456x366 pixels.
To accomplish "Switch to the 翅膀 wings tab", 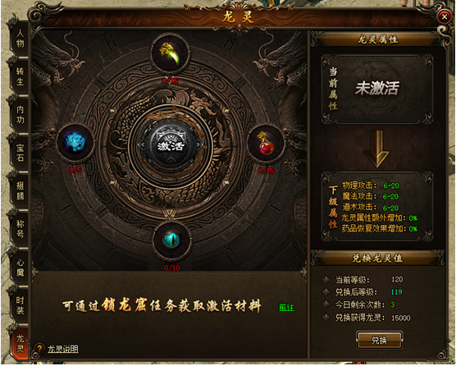I will (19, 191).
